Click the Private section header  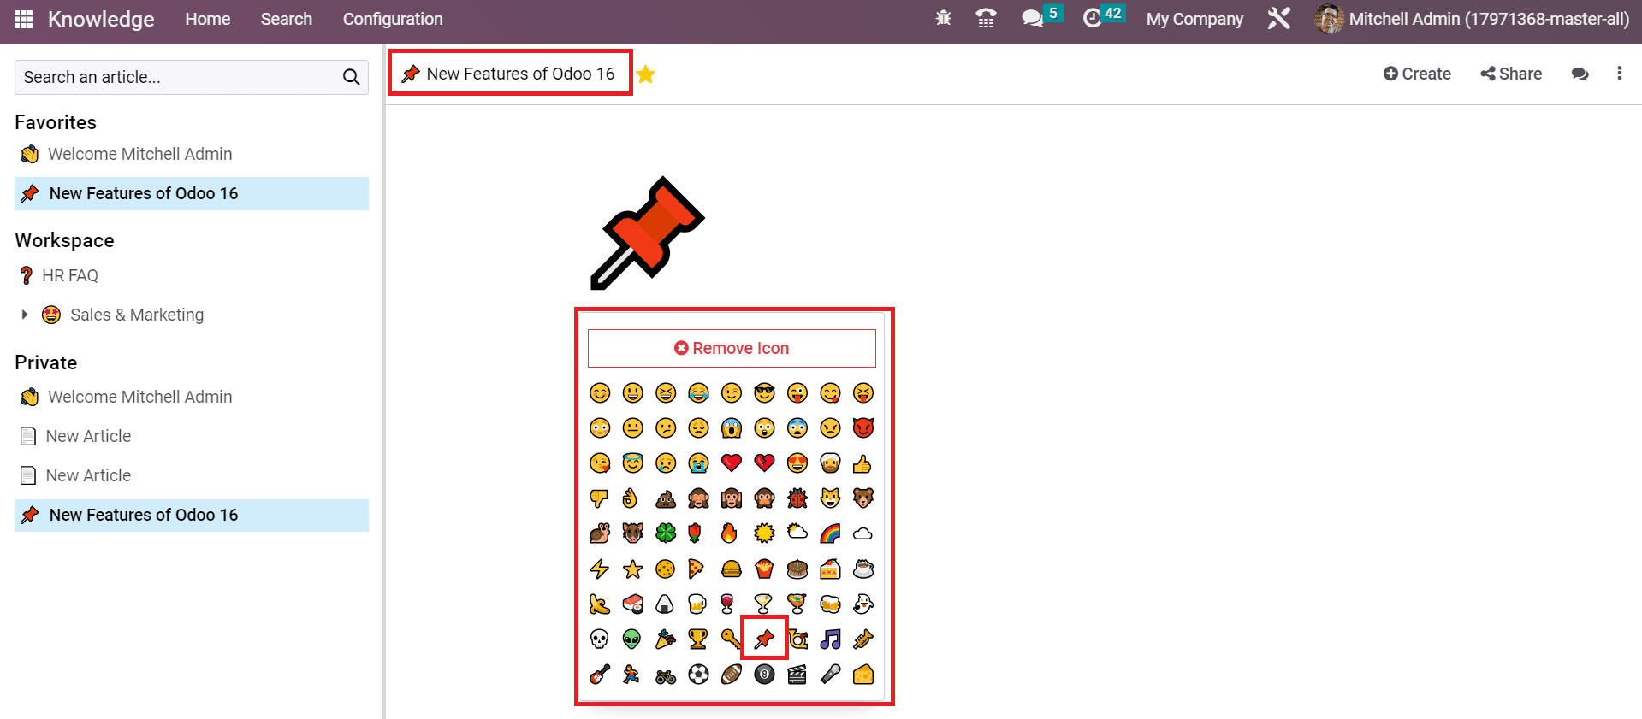[46, 362]
